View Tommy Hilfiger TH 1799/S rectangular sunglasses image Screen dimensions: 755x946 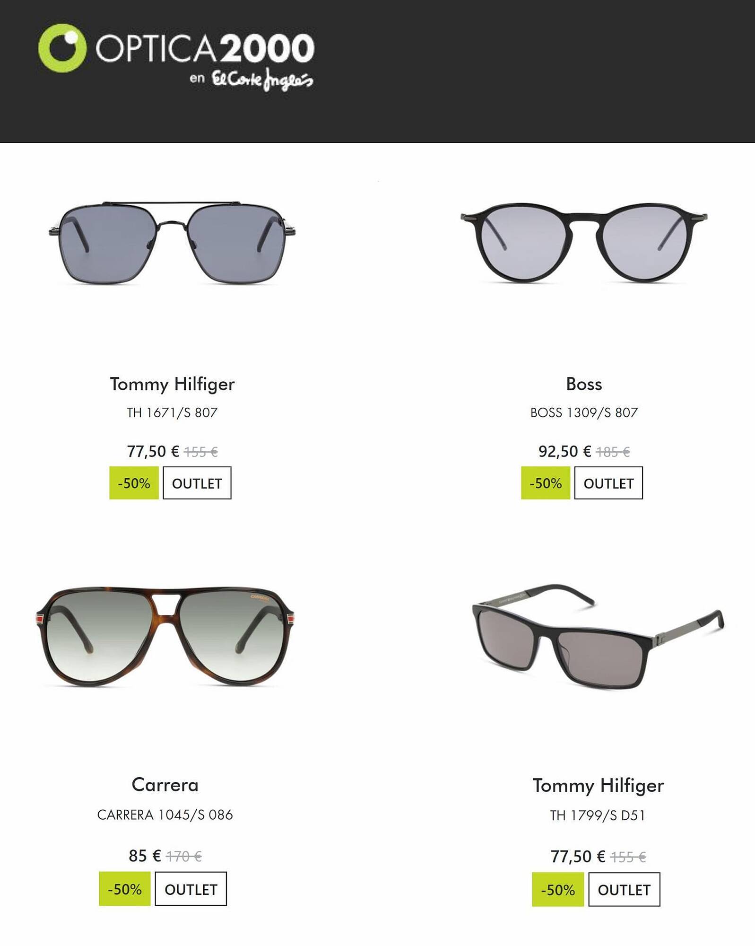point(598,636)
